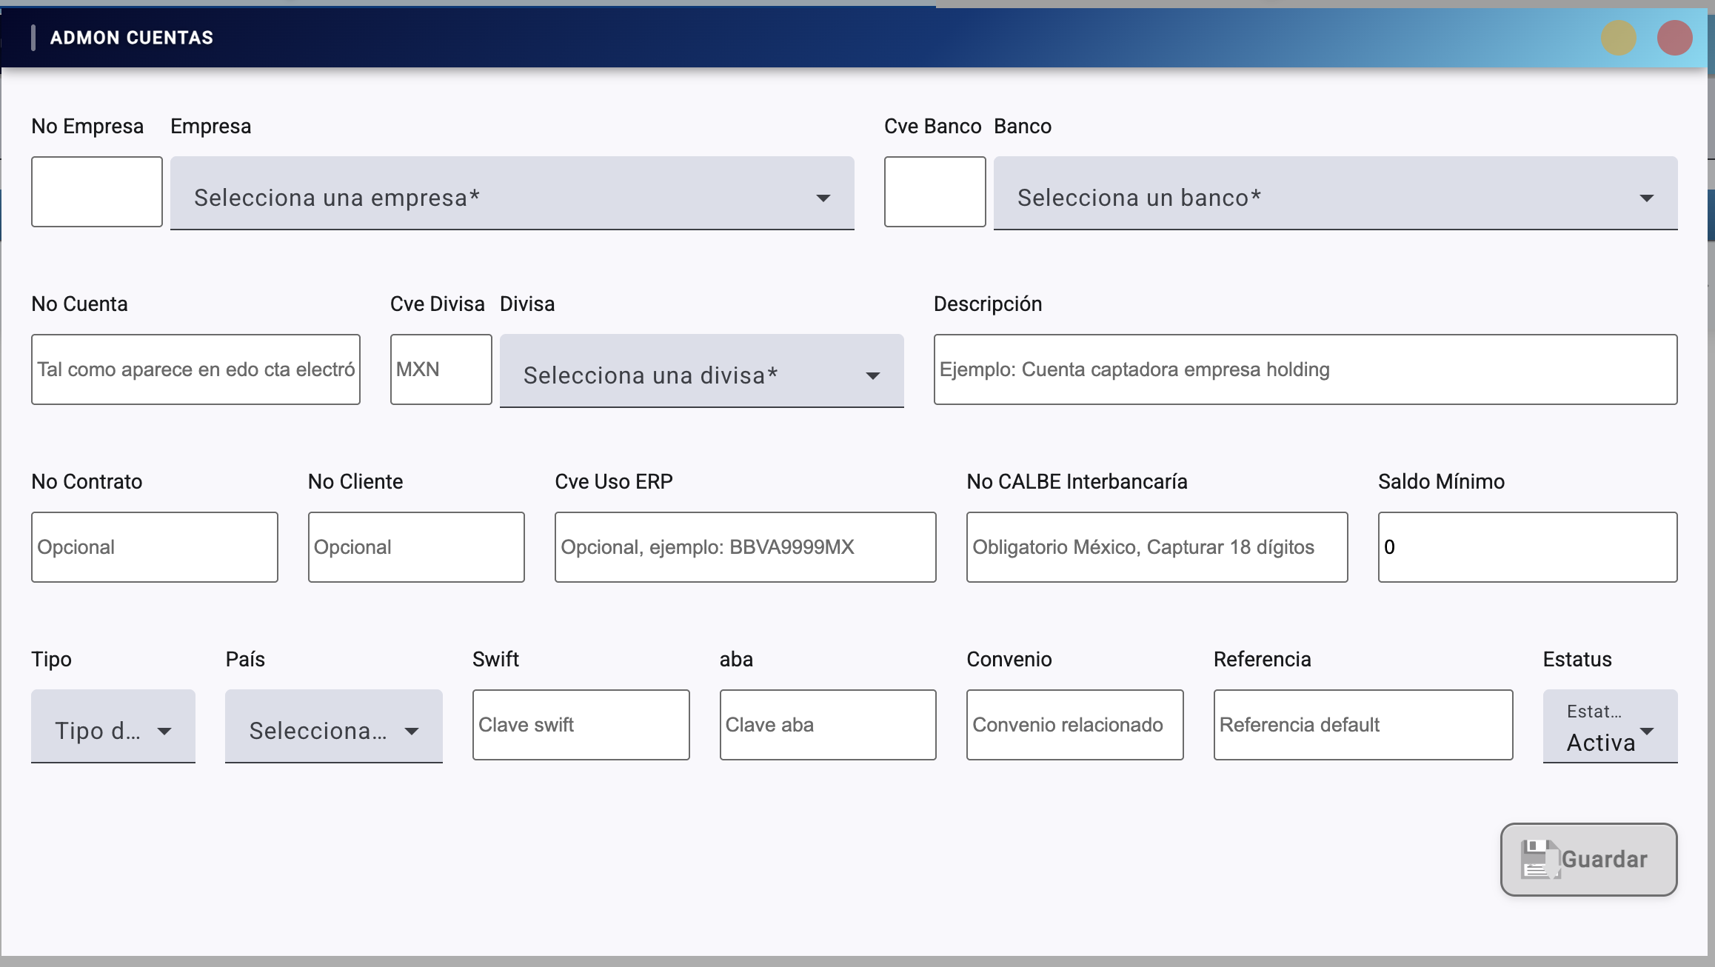
Task: Click the Descripción text field
Action: click(x=1305, y=369)
